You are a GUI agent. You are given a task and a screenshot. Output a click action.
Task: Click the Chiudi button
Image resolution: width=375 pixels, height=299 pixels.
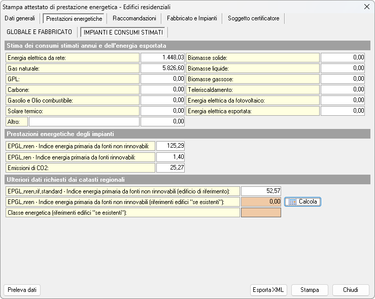pos(351,290)
